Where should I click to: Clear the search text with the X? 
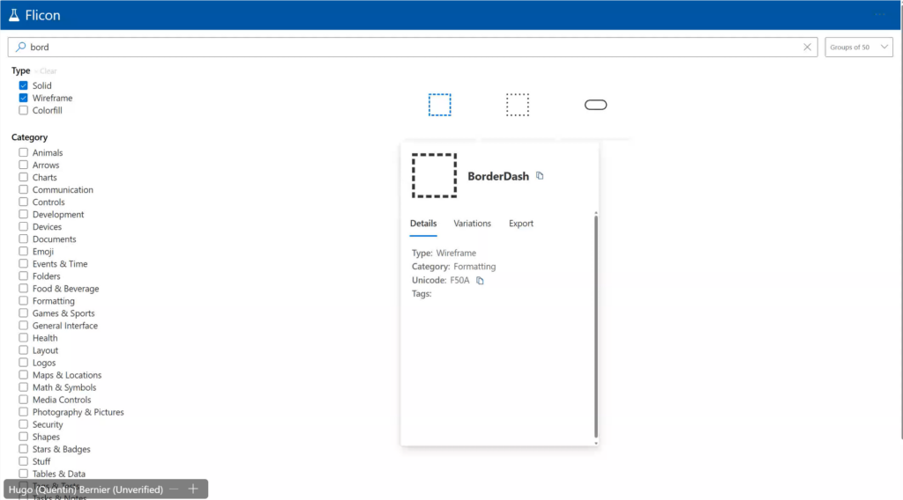807,48
